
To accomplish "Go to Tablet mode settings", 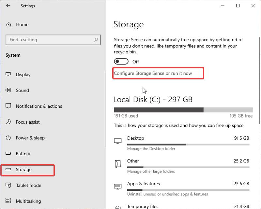I will [x=28, y=186].
